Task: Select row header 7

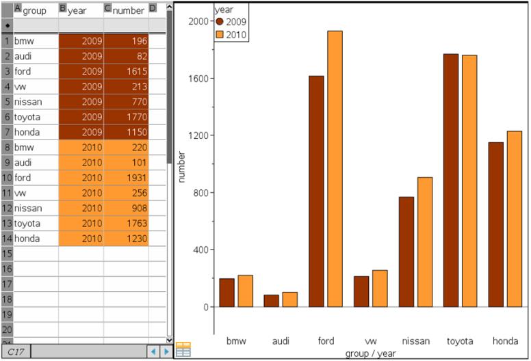Action: point(8,132)
